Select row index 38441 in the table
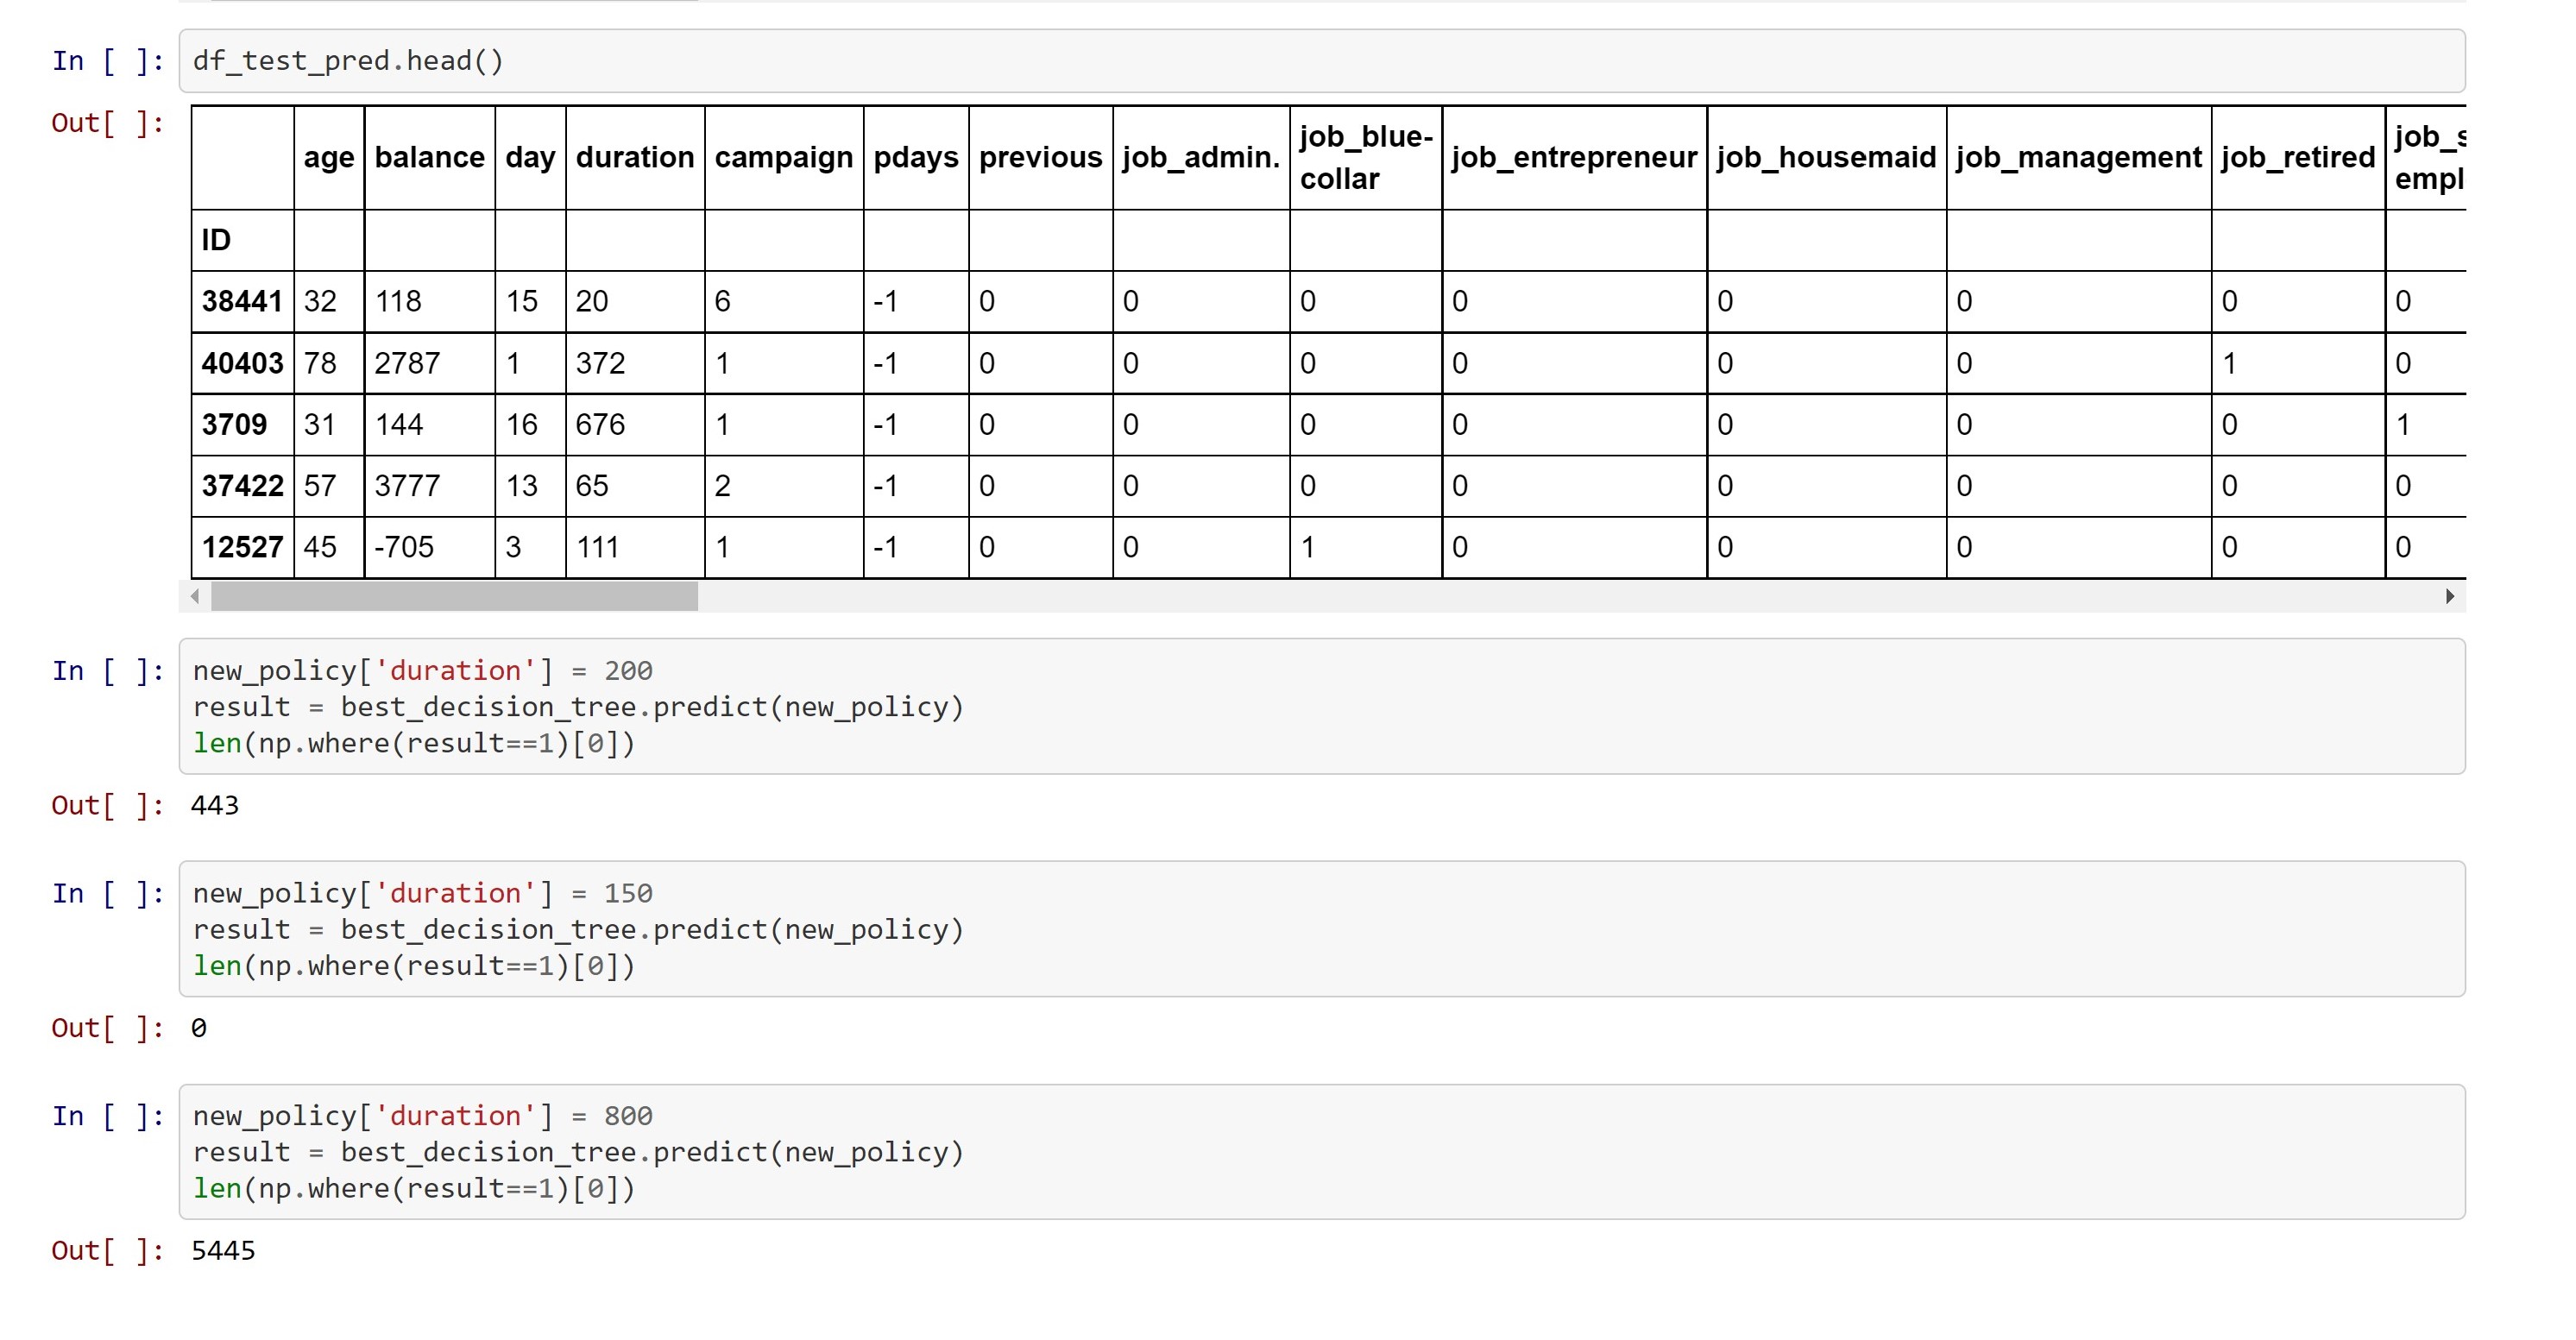 click(x=242, y=301)
